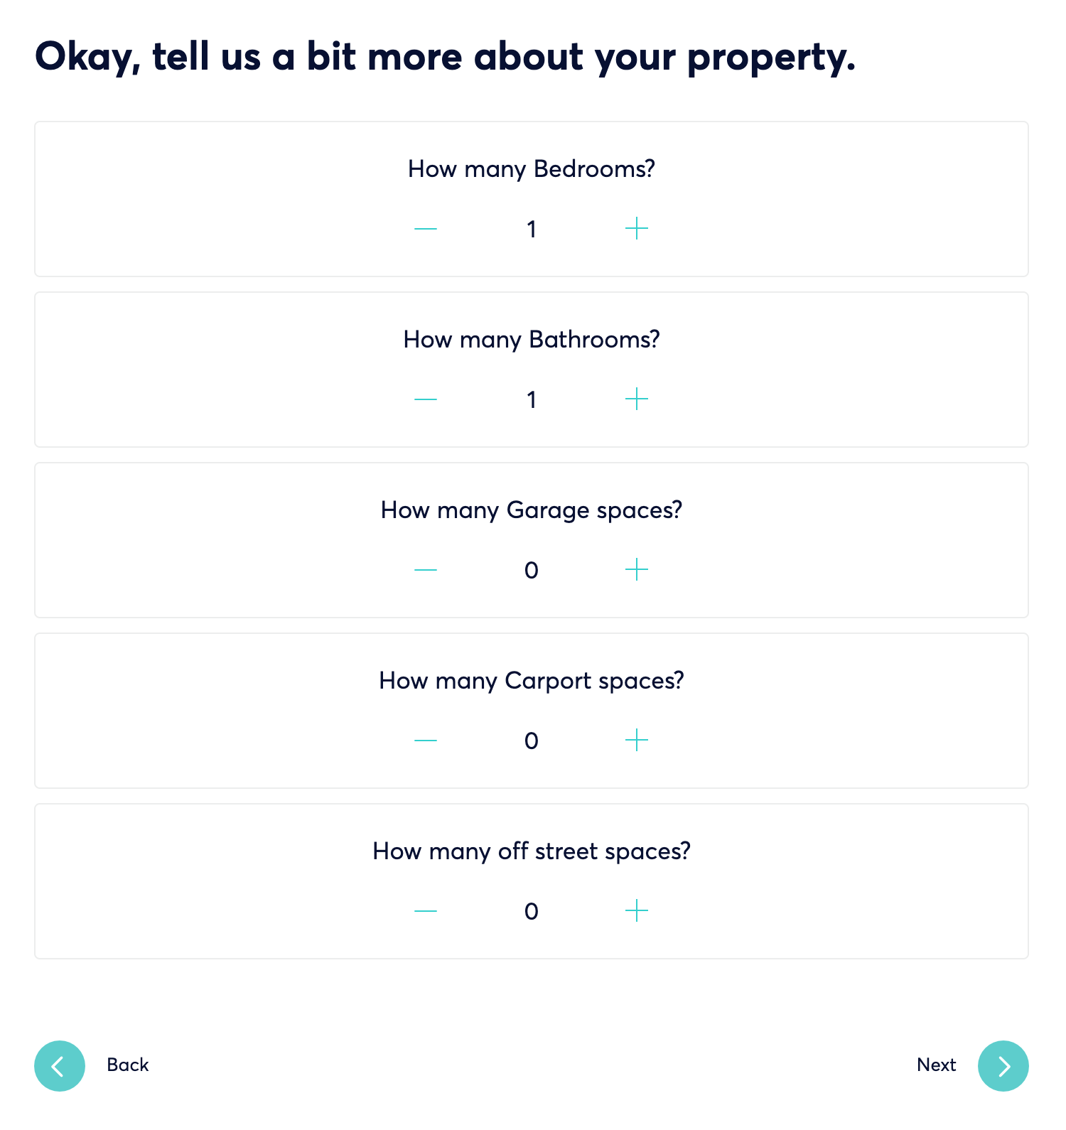Add a Carport space with plus icon
1066x1130 pixels.
(637, 741)
